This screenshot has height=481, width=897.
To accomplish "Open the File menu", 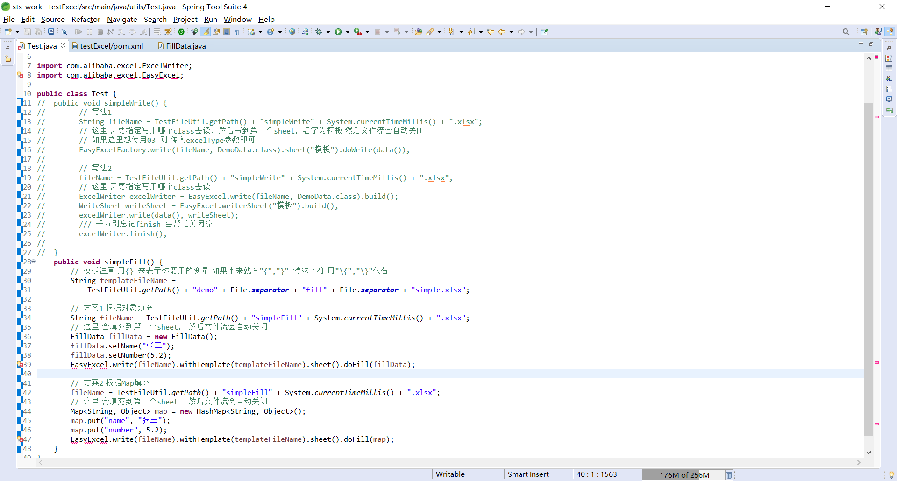I will pyautogui.click(x=9, y=19).
